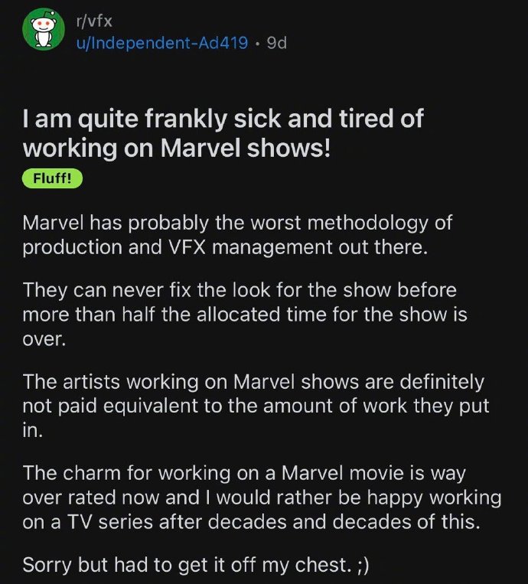Screen dimensions: 528x584
Task: Click the winking ";)" emoticon at the end
Action: click(x=368, y=566)
